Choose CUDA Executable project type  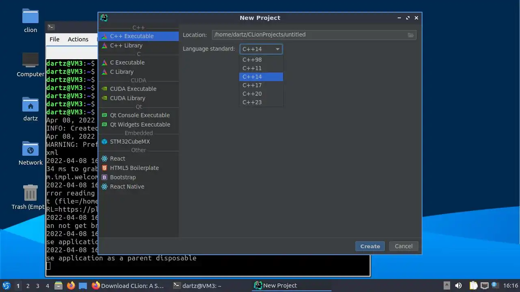pos(138,89)
